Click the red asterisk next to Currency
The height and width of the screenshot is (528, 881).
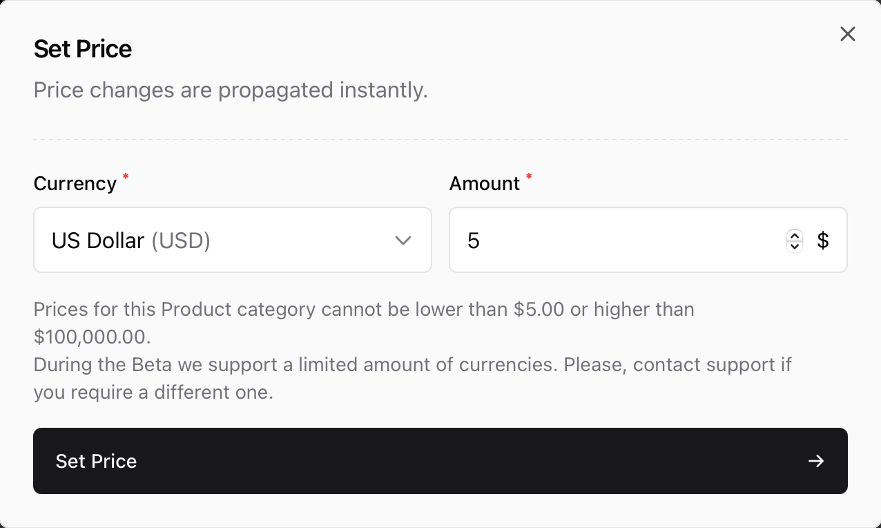(x=126, y=178)
